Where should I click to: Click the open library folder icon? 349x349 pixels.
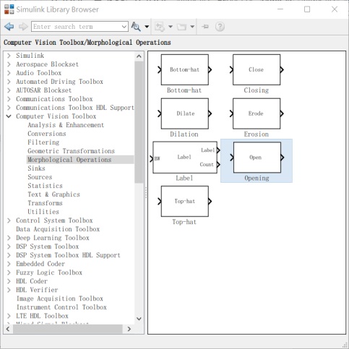point(181,27)
